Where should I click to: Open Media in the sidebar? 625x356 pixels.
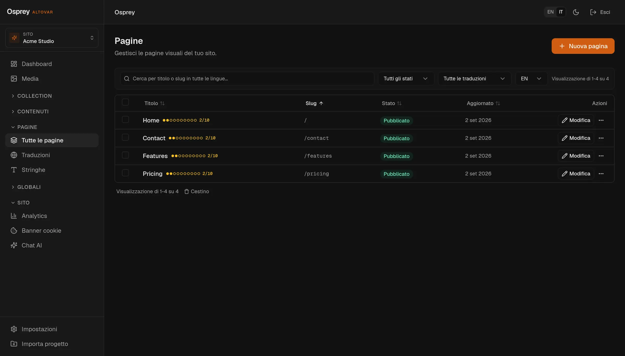click(52, 79)
